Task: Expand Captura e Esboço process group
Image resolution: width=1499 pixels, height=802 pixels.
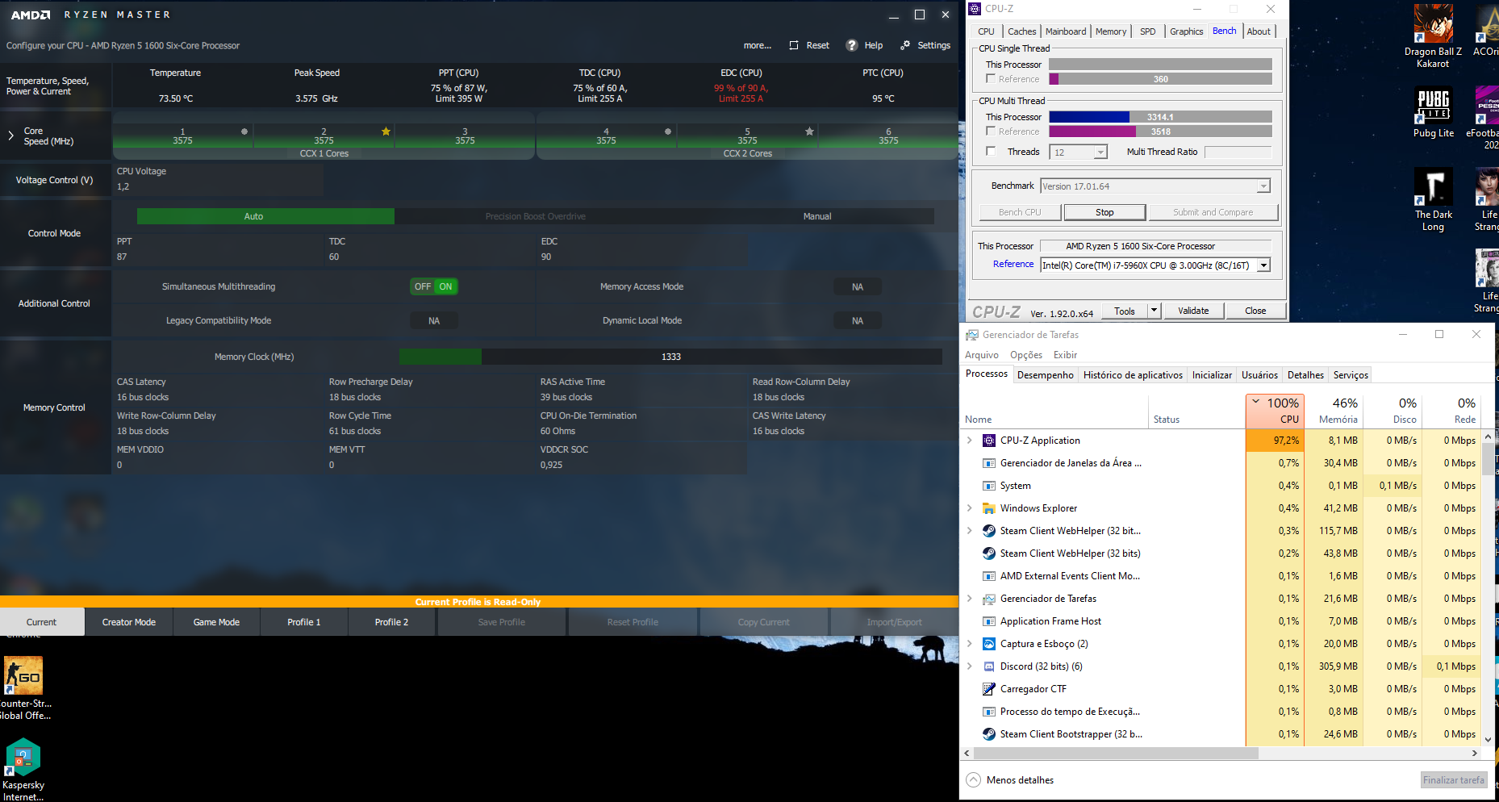Action: [969, 644]
